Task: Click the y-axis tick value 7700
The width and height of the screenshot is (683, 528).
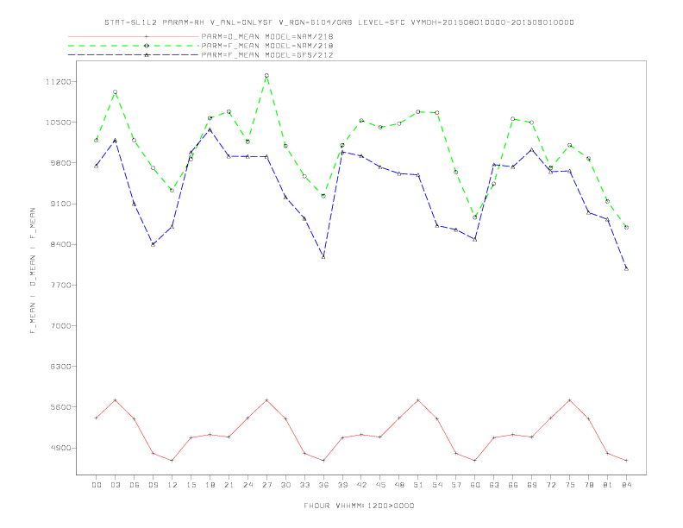Action: click(x=60, y=285)
